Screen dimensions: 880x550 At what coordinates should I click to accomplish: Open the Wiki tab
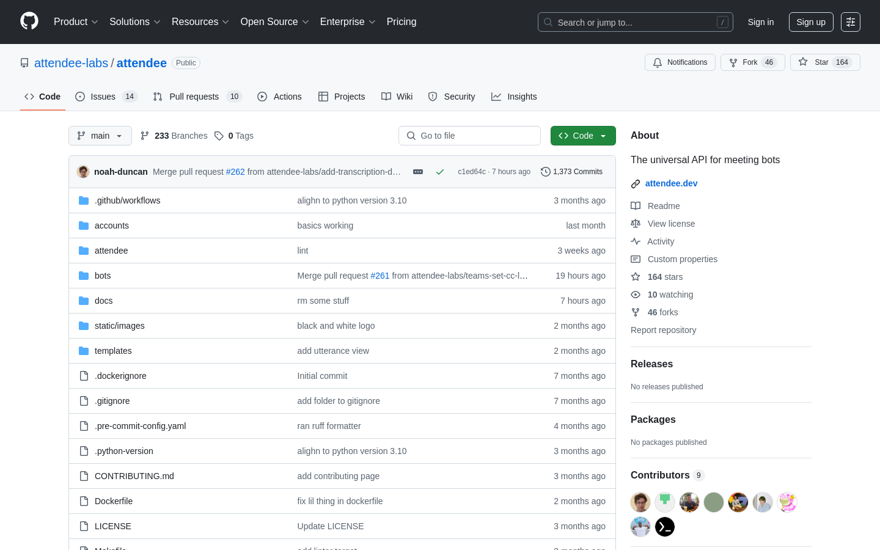click(x=397, y=97)
